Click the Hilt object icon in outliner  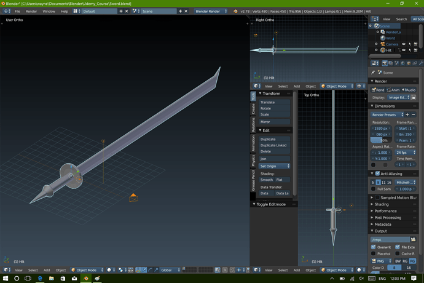[x=382, y=50]
